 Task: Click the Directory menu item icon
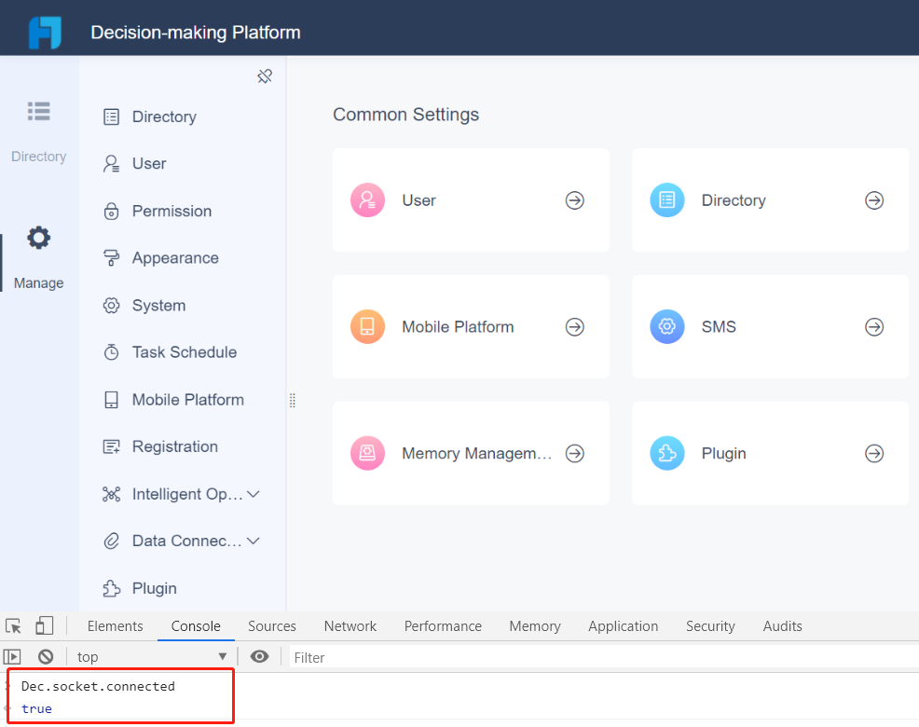click(x=111, y=117)
